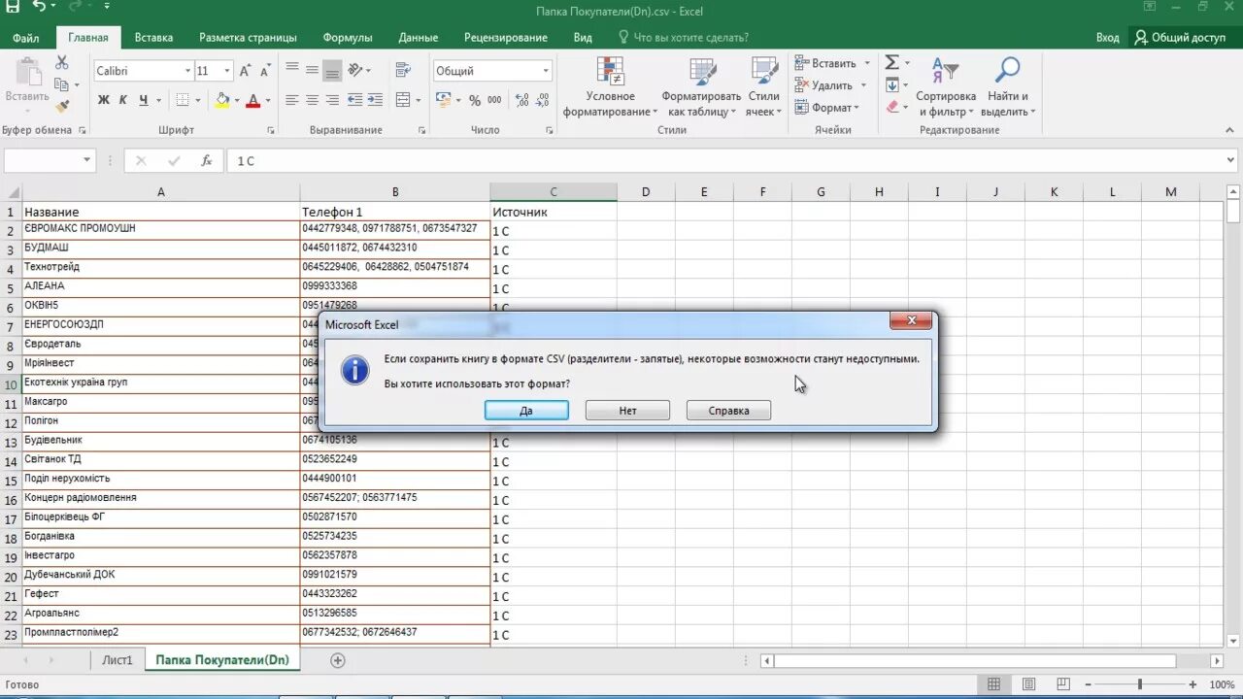Increase font size with the large A icon
1243x699 pixels.
[245, 71]
